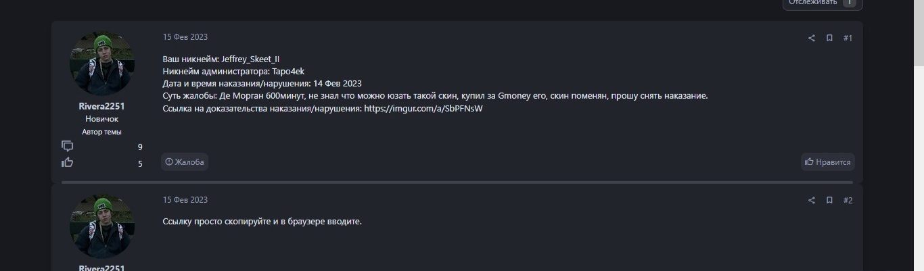Click the message count 9 in the user panel
Screen dimensions: 924x271
pos(140,147)
